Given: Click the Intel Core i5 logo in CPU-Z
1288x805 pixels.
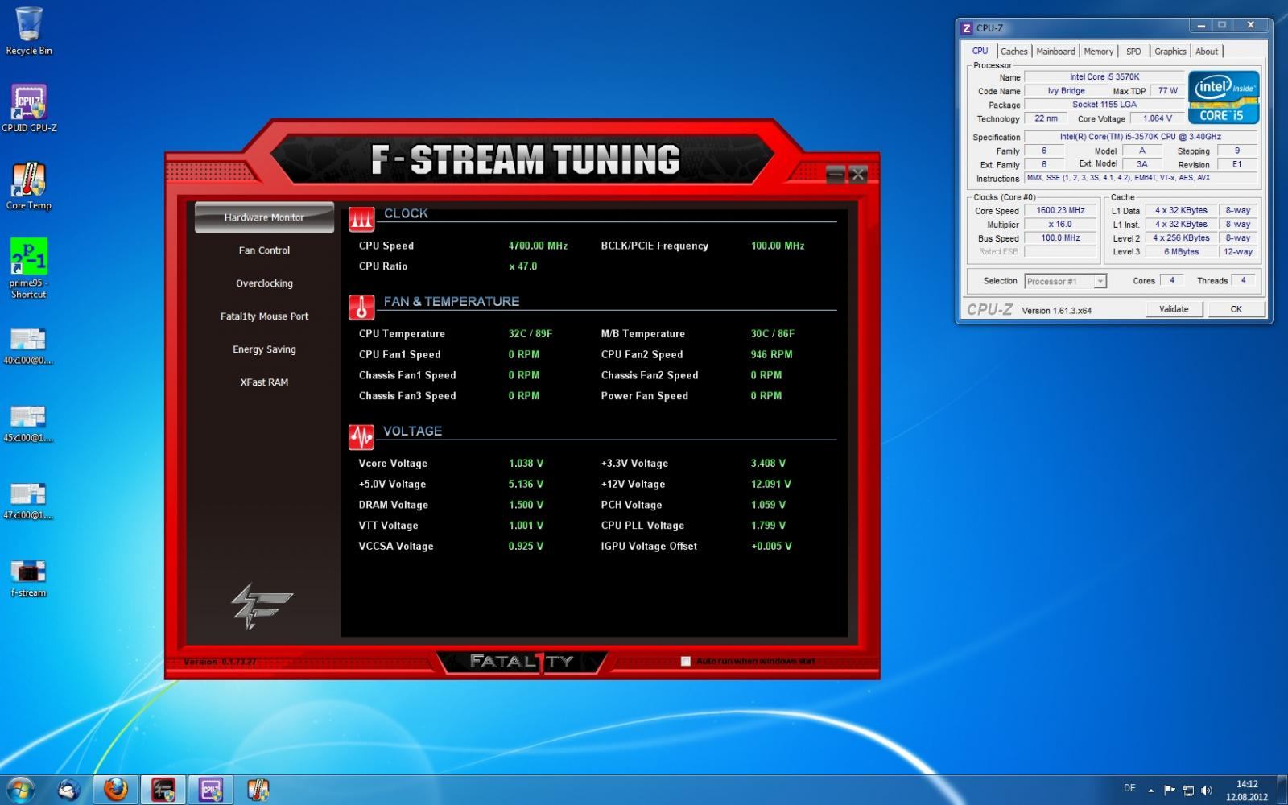Looking at the screenshot, I should point(1224,97).
